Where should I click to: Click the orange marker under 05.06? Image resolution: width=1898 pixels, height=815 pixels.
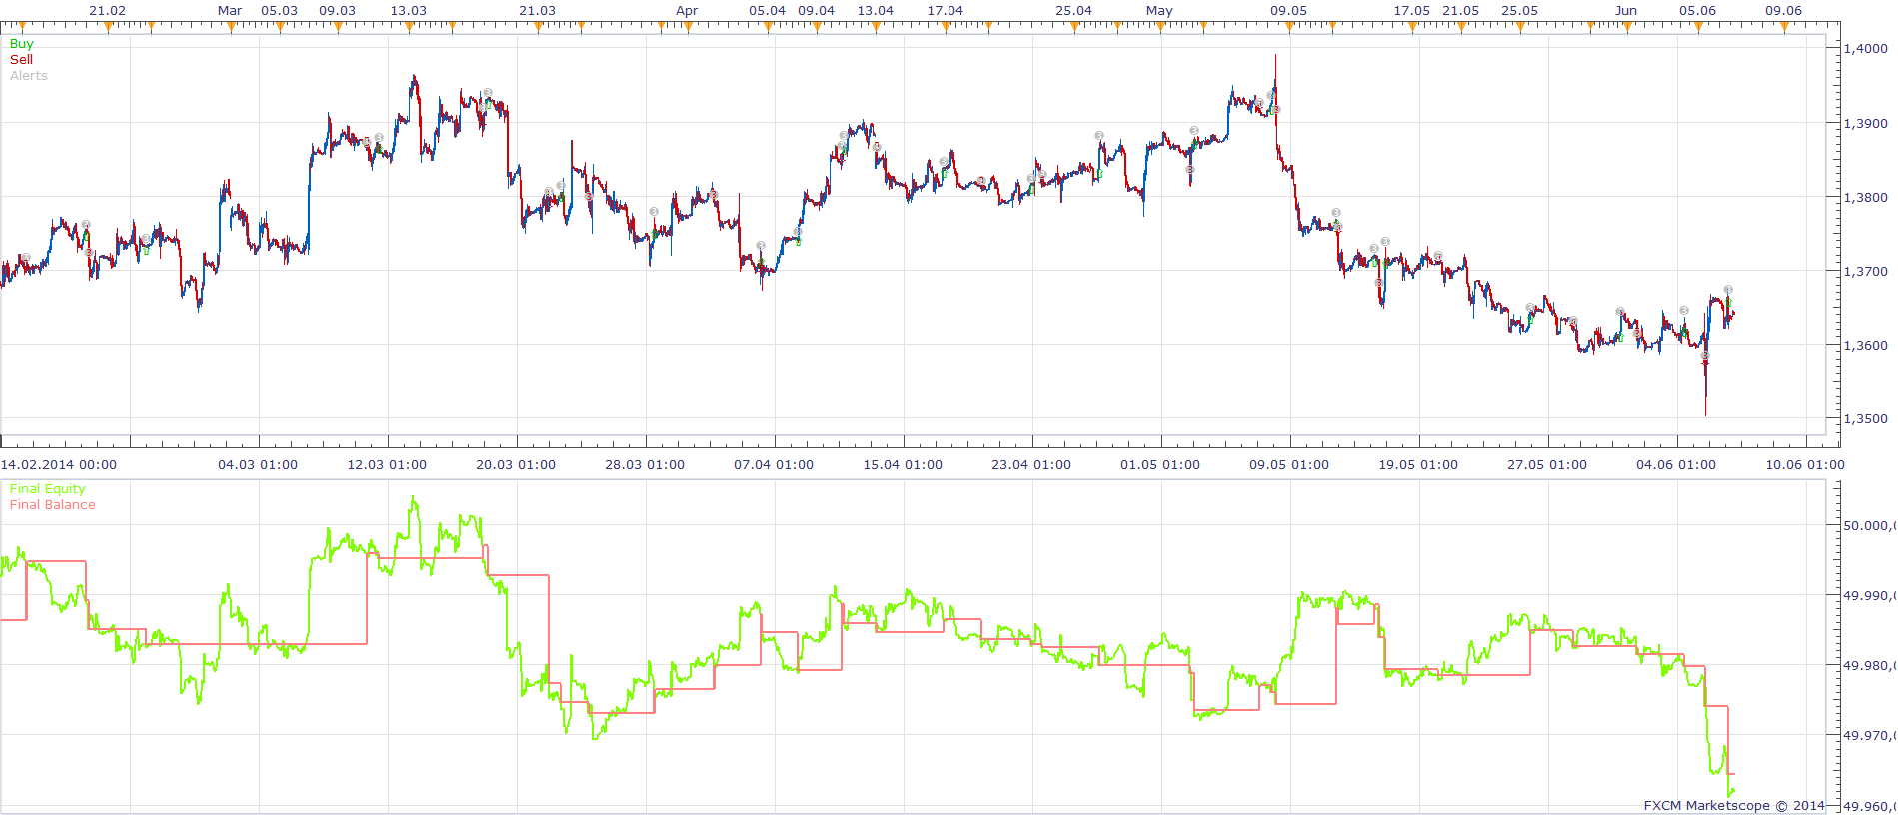[1698, 27]
